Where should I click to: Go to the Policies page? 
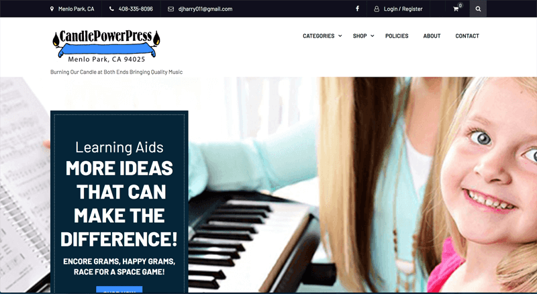pos(397,36)
